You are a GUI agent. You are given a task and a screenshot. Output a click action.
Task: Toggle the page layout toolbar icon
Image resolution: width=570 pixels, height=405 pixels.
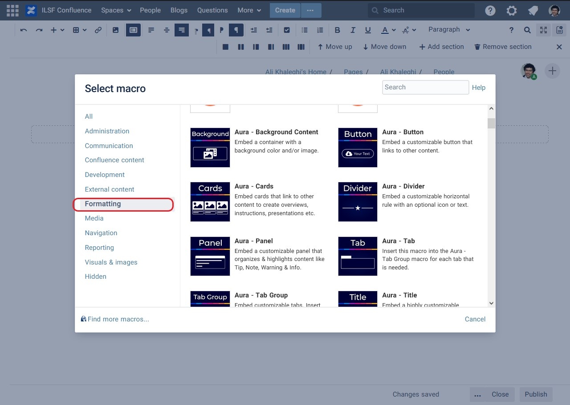tap(133, 30)
